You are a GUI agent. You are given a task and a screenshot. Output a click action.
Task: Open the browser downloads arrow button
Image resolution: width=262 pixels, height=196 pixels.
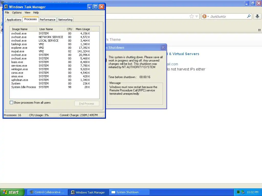pyautogui.click(x=257, y=16)
